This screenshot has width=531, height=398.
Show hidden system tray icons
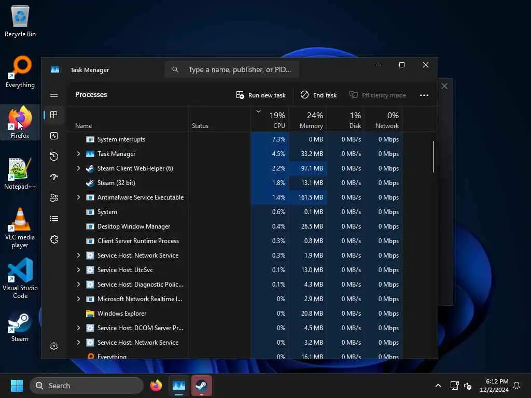438,386
